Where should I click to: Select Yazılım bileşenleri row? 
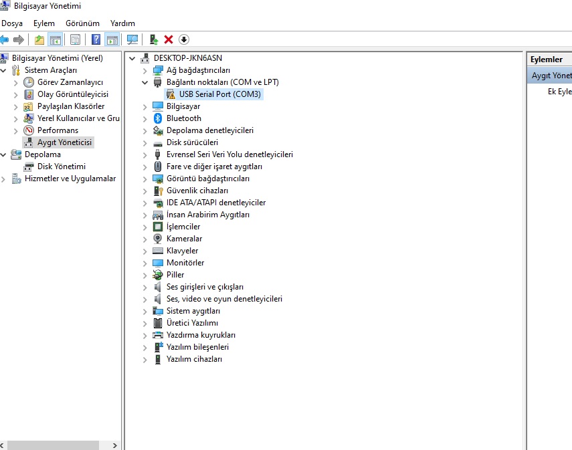pyautogui.click(x=198, y=347)
